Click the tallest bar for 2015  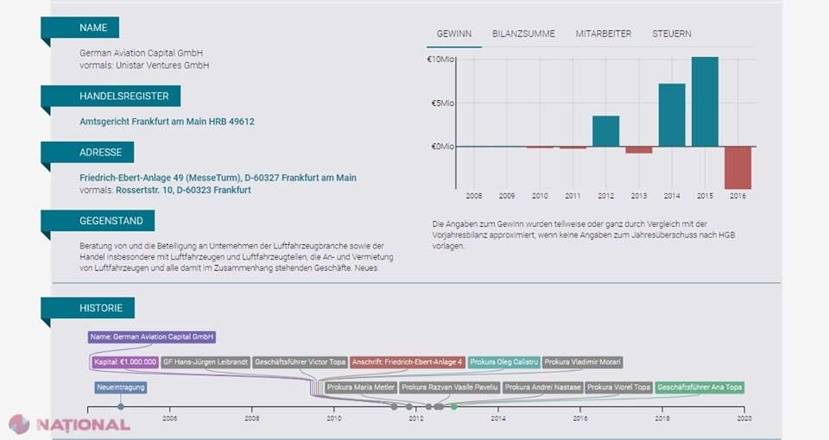pyautogui.click(x=705, y=102)
